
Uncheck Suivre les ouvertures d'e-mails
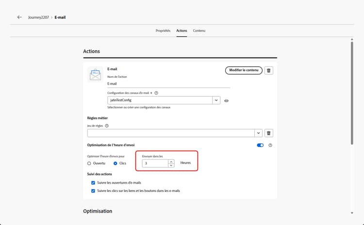(x=93, y=183)
